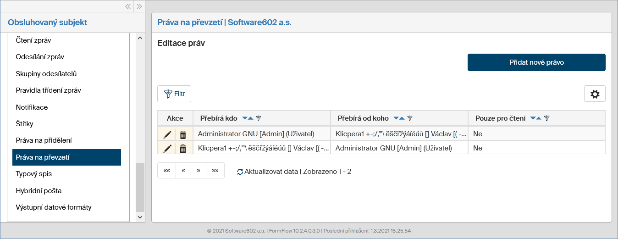
Task: Click the filter icon in Přebírá od koho header
Action: [x=410, y=118]
